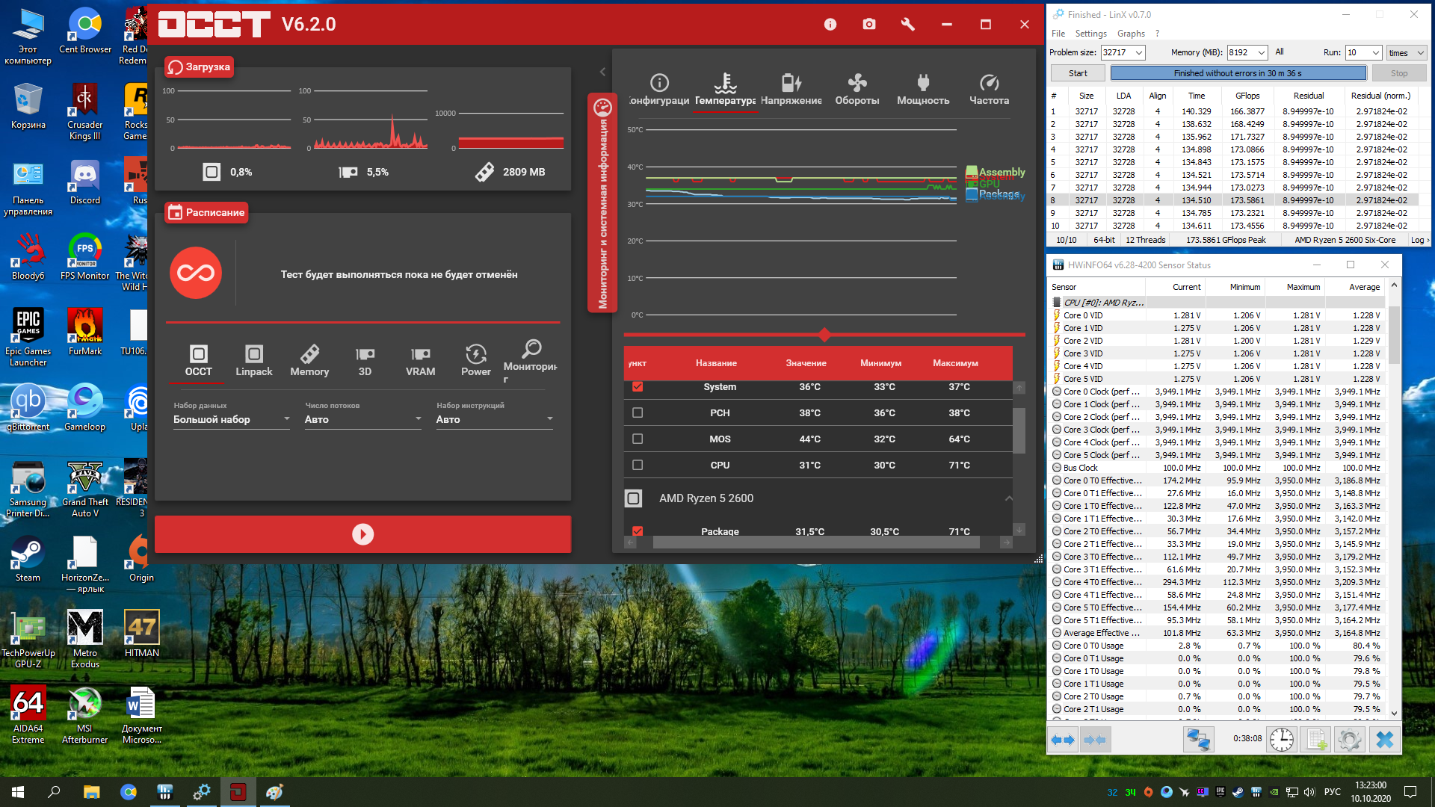The width and height of the screenshot is (1435, 807).
Task: Select the OCCT test icon
Action: (199, 360)
